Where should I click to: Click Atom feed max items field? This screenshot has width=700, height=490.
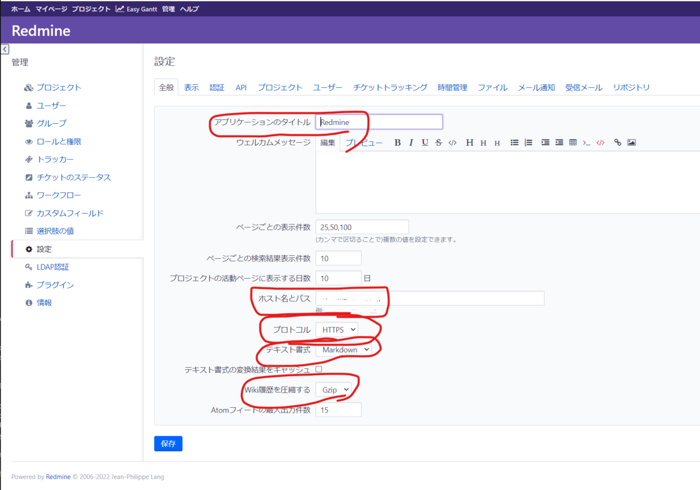[338, 410]
